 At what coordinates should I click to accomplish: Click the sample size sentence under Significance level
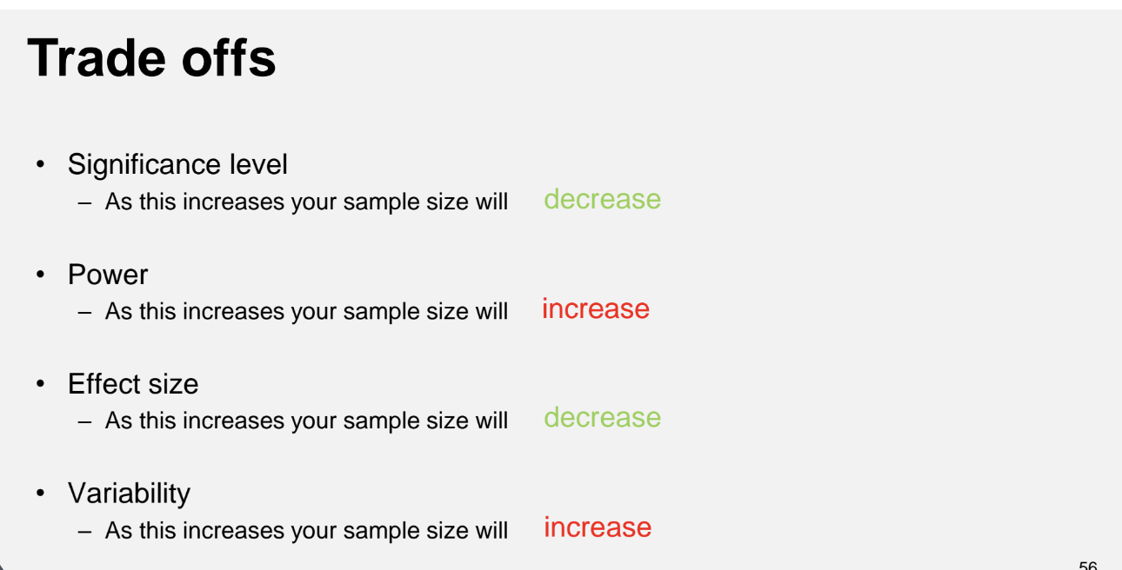(306, 202)
